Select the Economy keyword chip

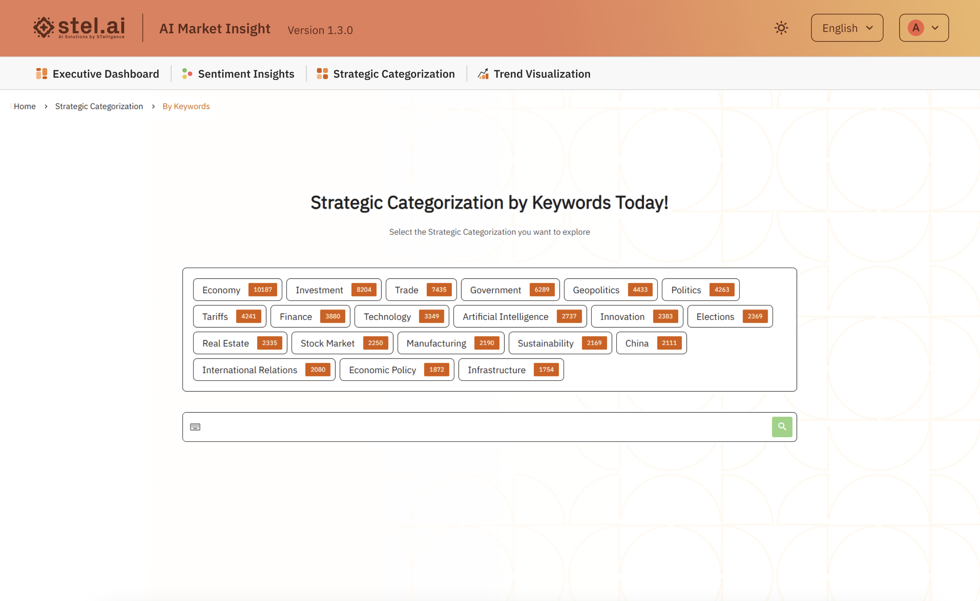(x=222, y=290)
